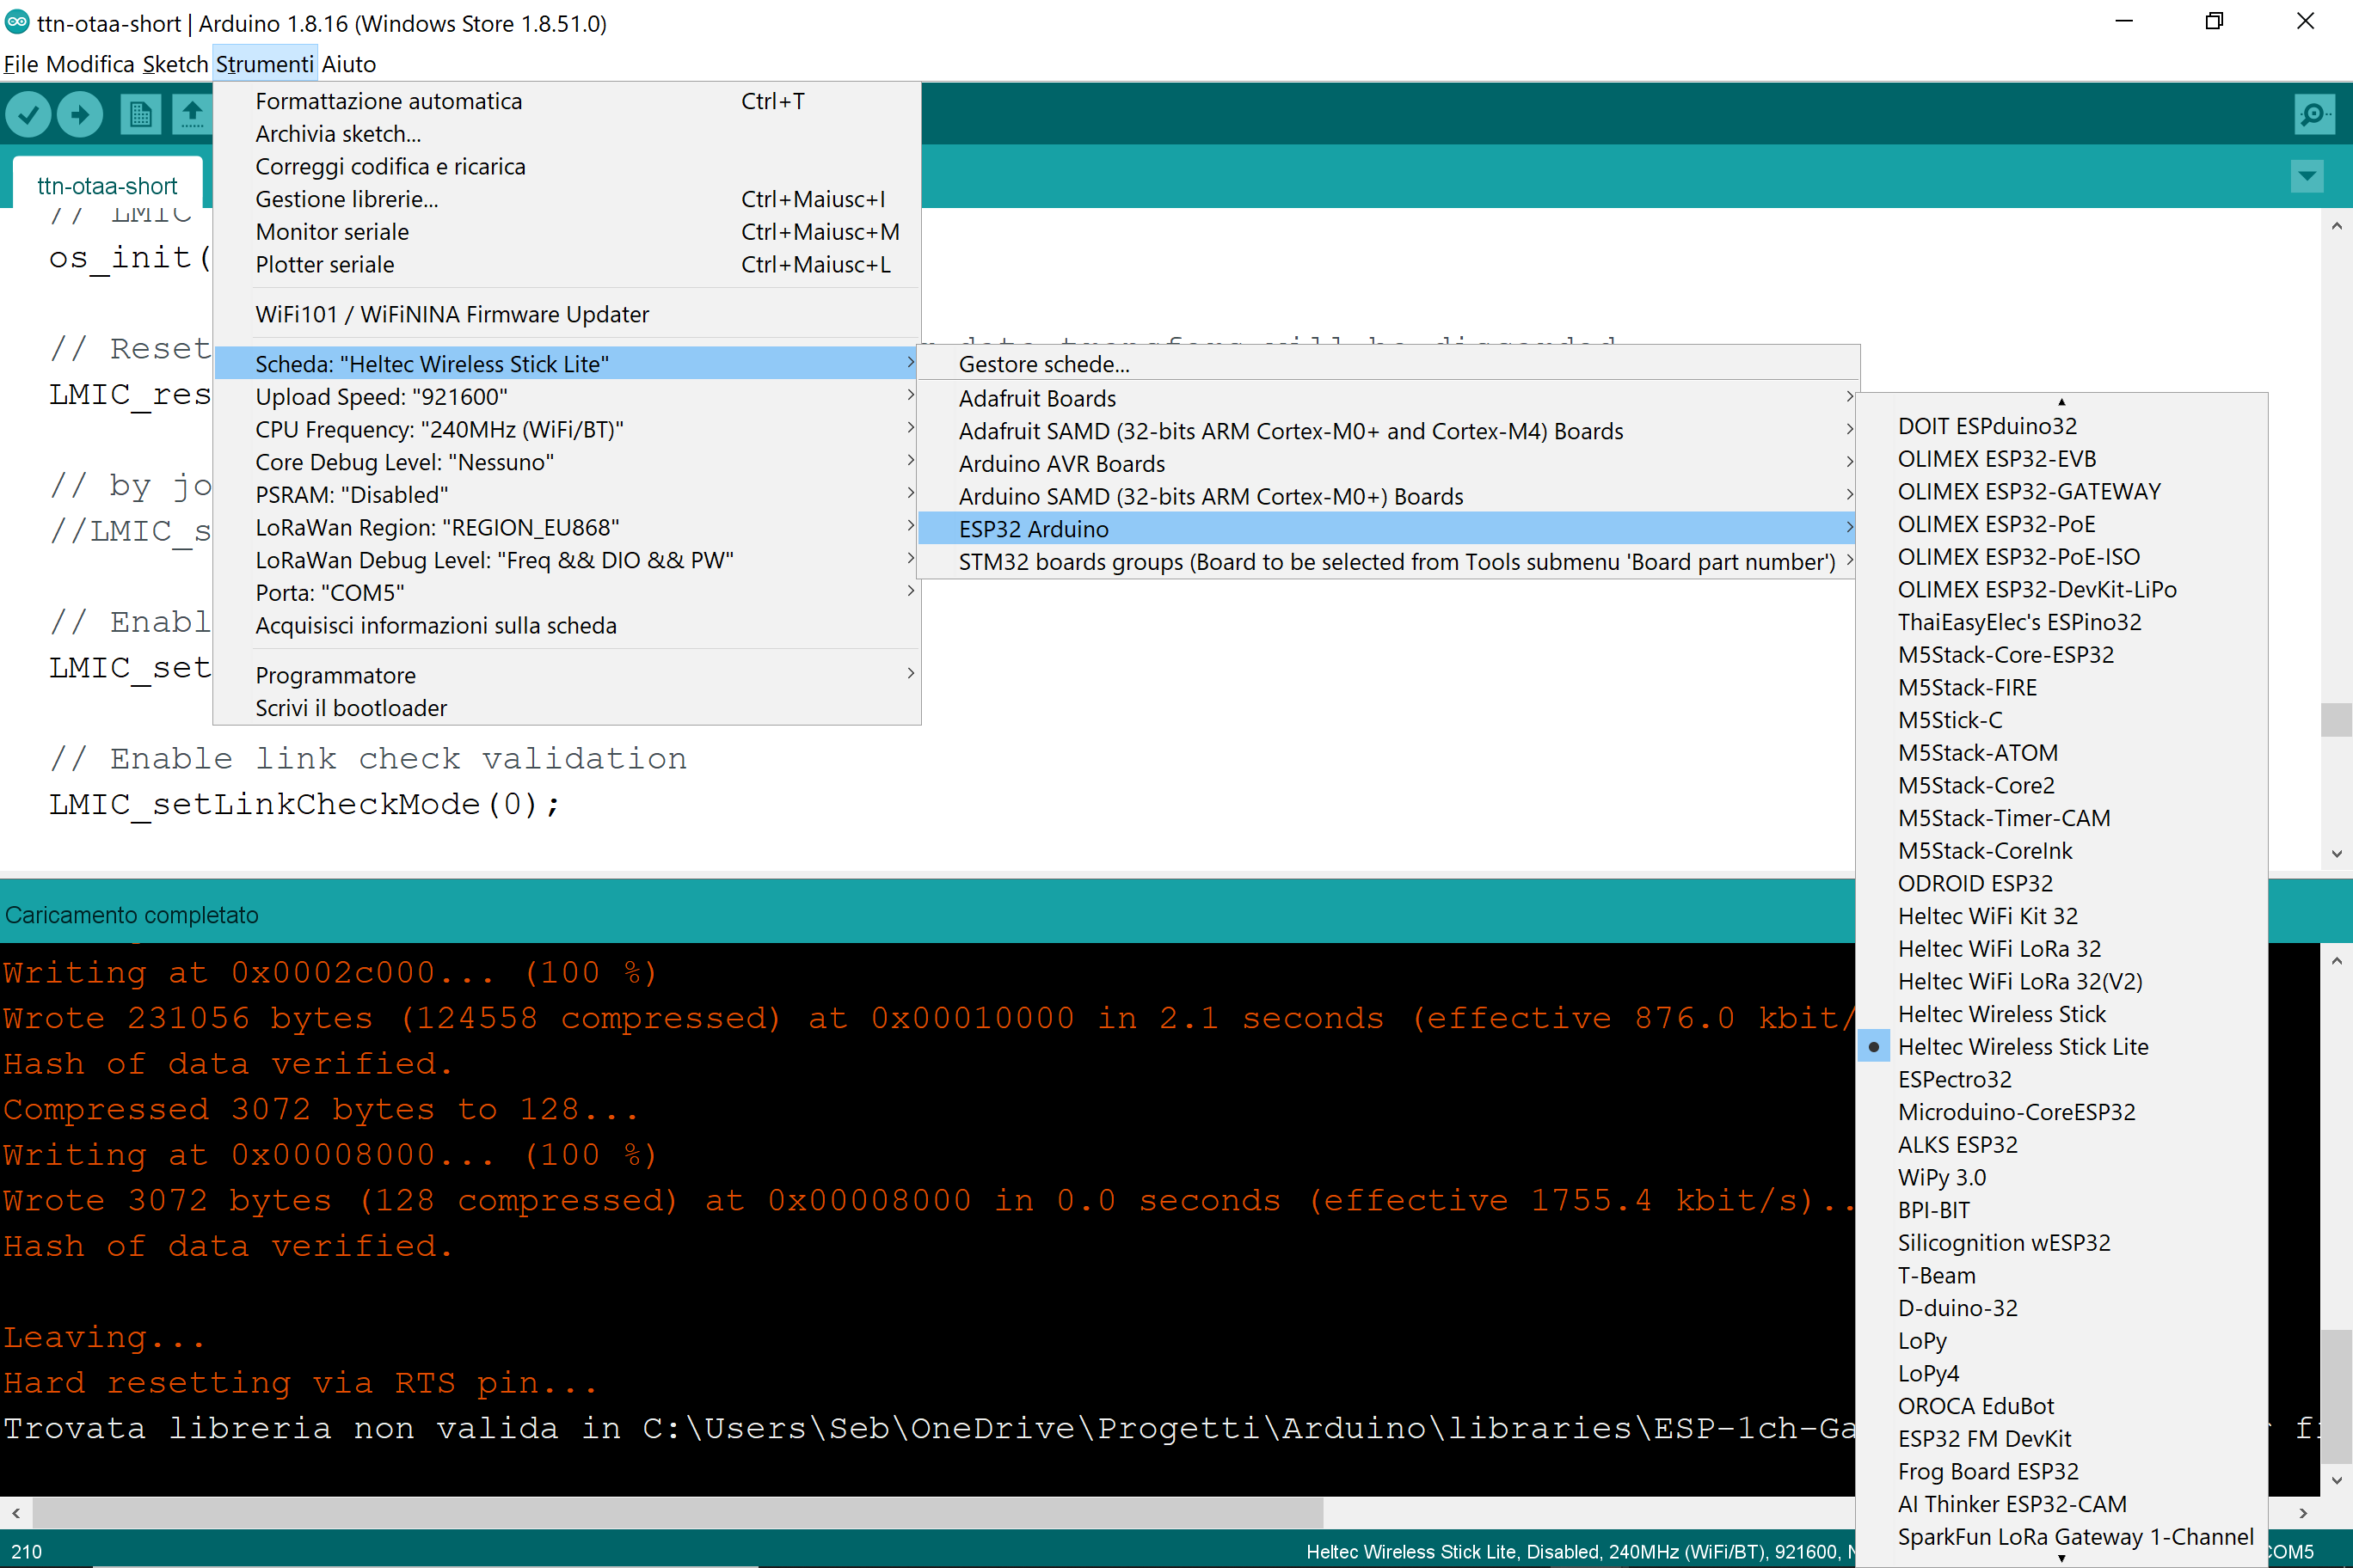
Task: Open the tab options dropdown arrow
Action: (x=2307, y=177)
